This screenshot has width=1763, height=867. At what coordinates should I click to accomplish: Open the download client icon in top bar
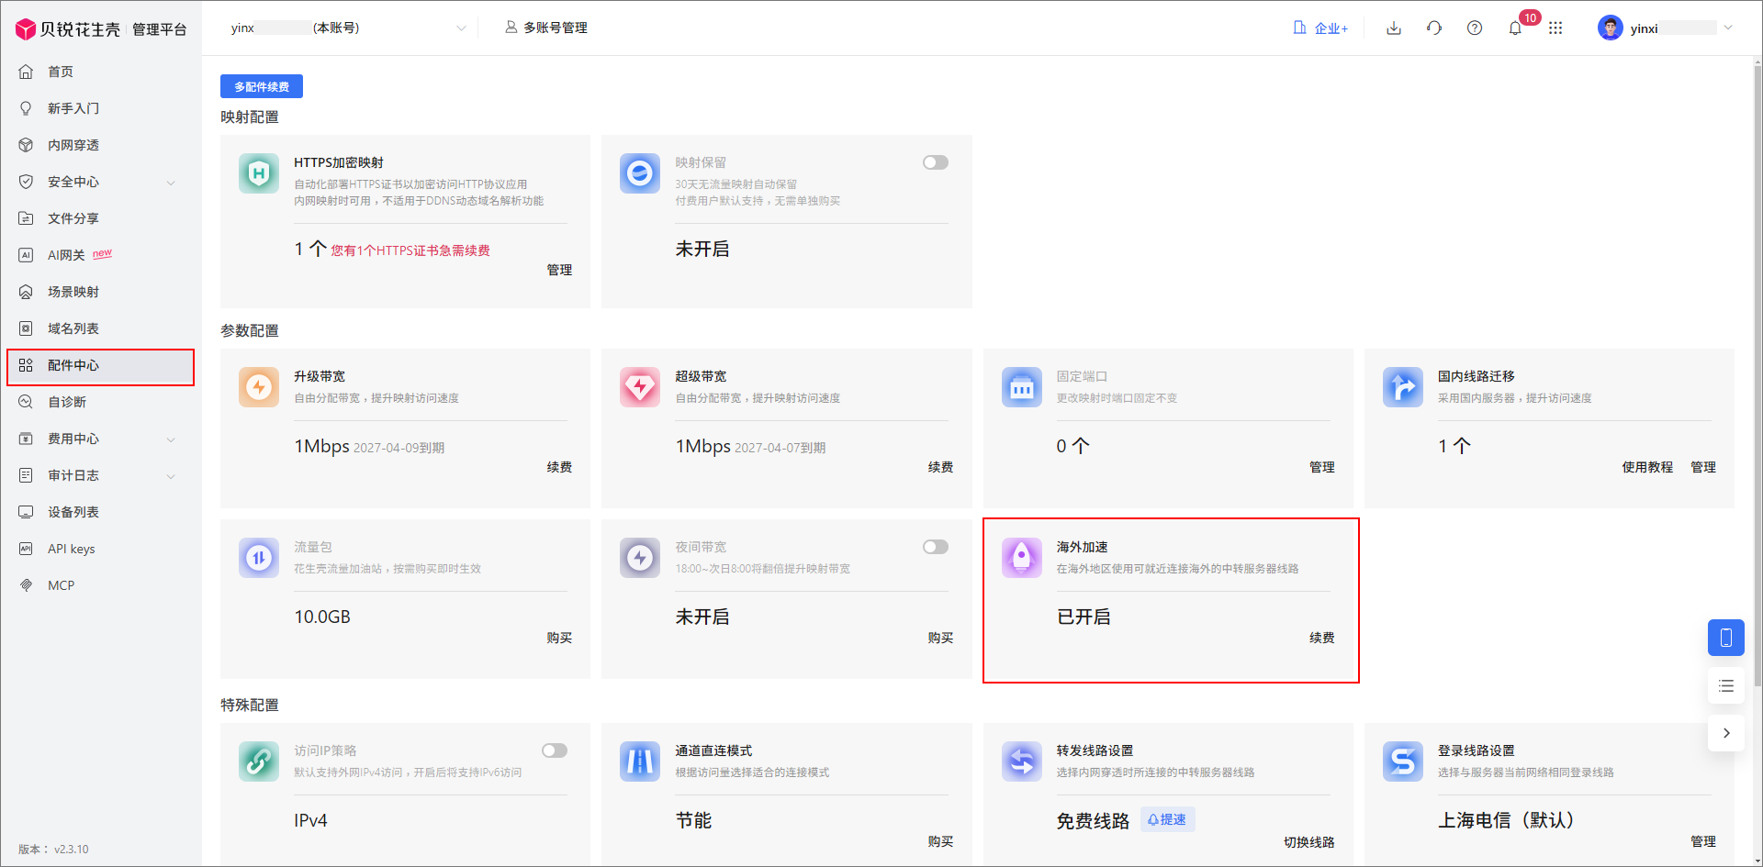1394,28
